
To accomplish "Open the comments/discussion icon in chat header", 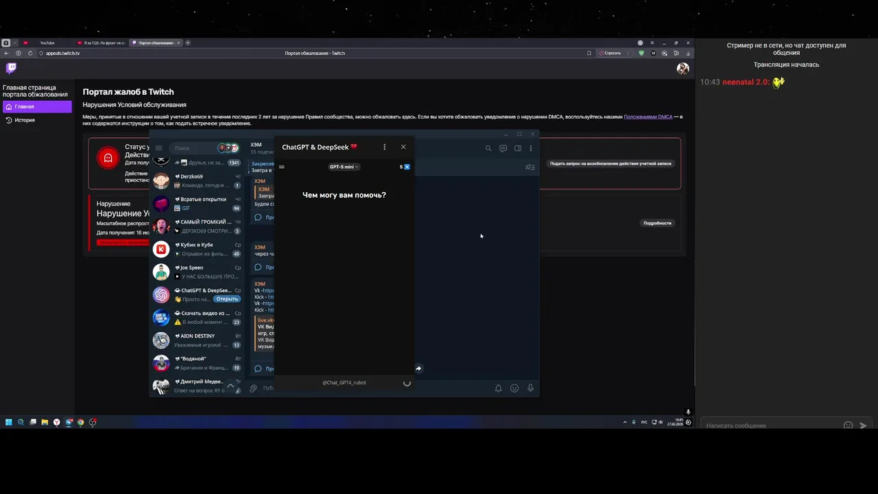I will pyautogui.click(x=503, y=148).
